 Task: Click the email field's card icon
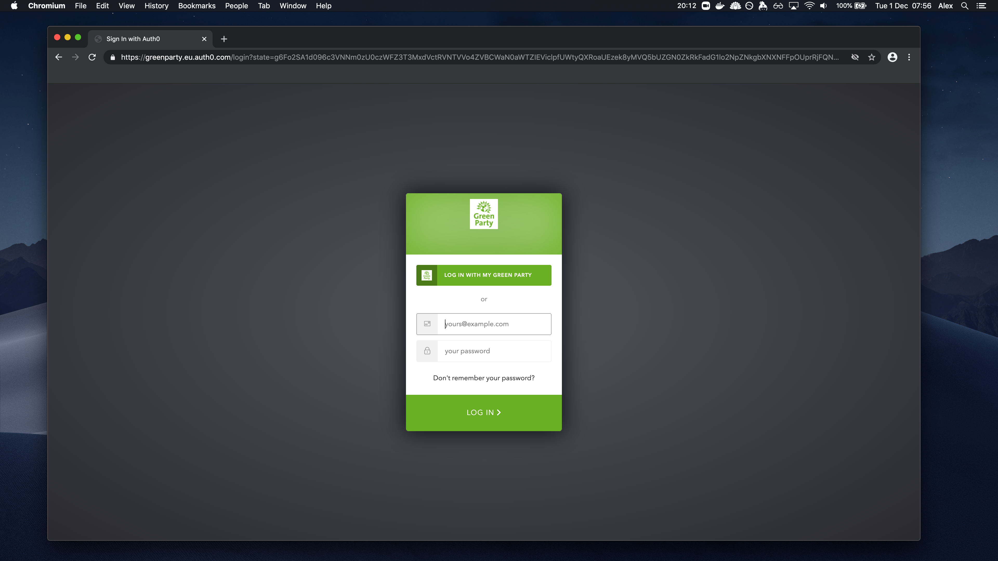[x=427, y=324]
